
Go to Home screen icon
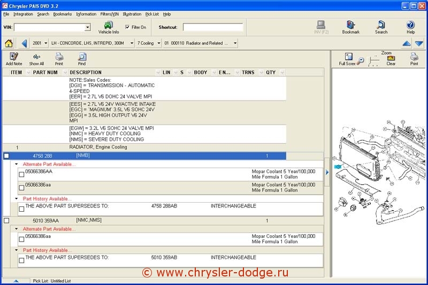tap(9, 43)
